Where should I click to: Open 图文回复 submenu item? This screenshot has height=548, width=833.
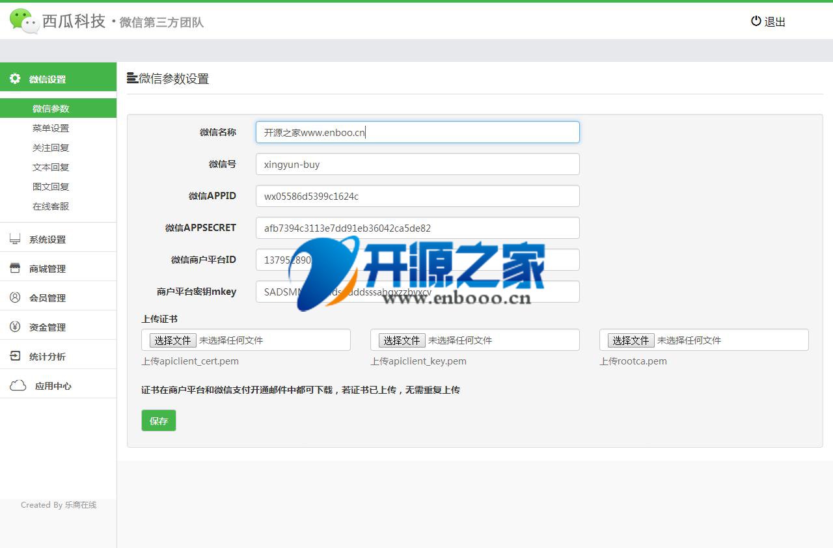click(51, 187)
